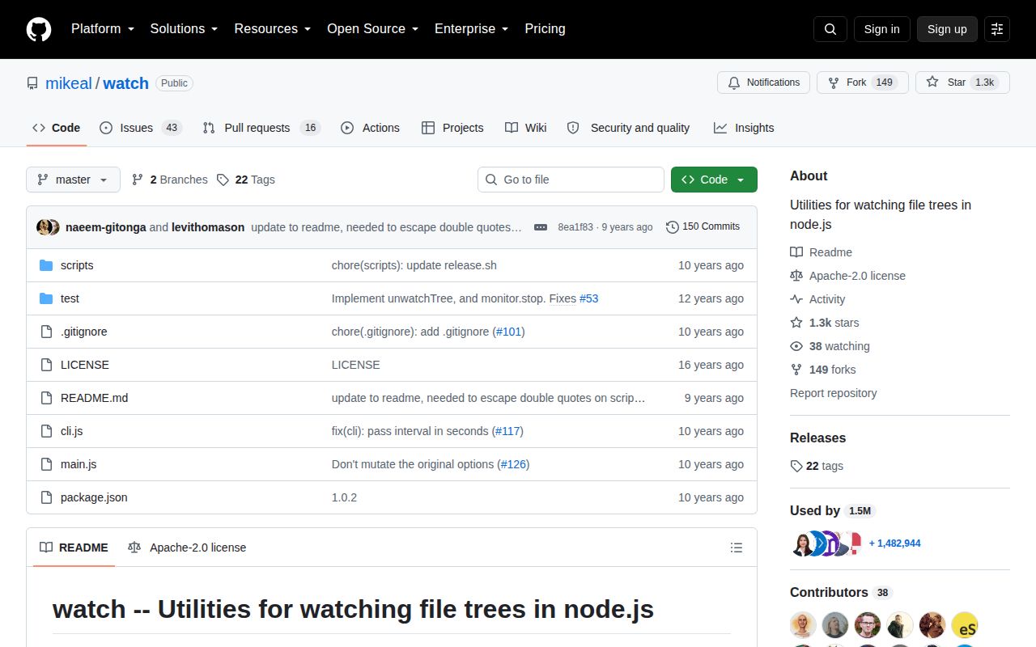Viewport: 1036px width, 647px height.
Task: Click Report repository
Action: coord(834,393)
